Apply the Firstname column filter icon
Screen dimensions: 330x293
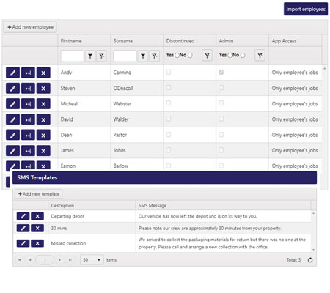point(90,56)
